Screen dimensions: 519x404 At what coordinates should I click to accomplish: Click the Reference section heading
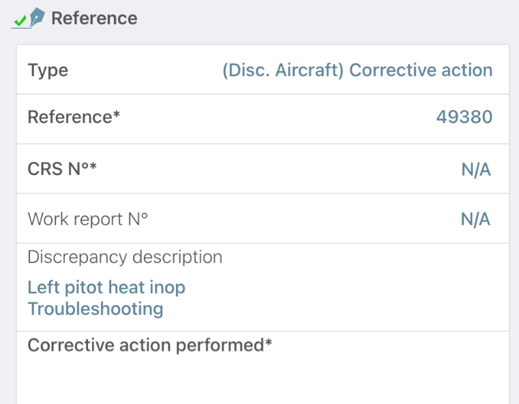[94, 18]
